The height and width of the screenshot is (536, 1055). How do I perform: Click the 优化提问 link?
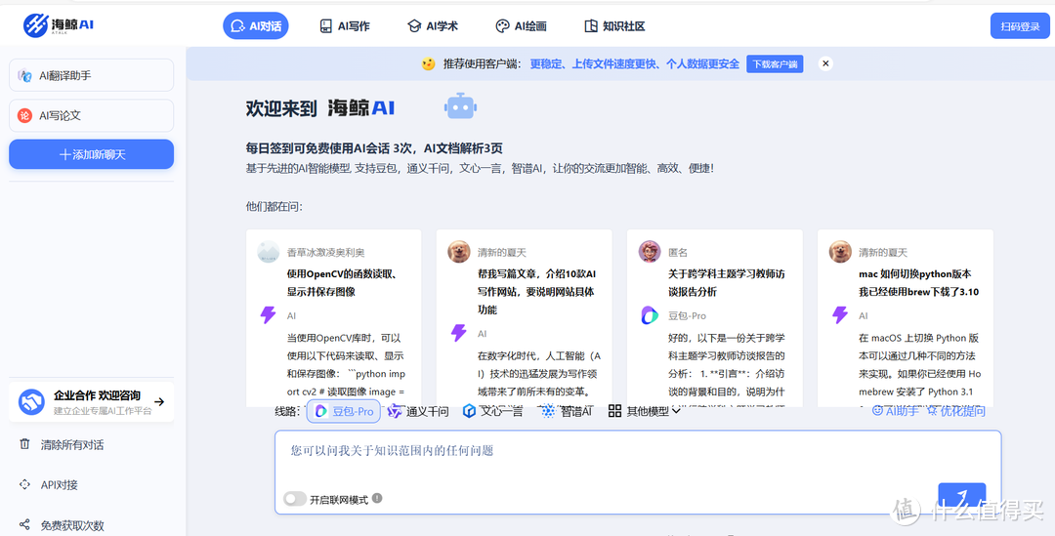coord(955,411)
